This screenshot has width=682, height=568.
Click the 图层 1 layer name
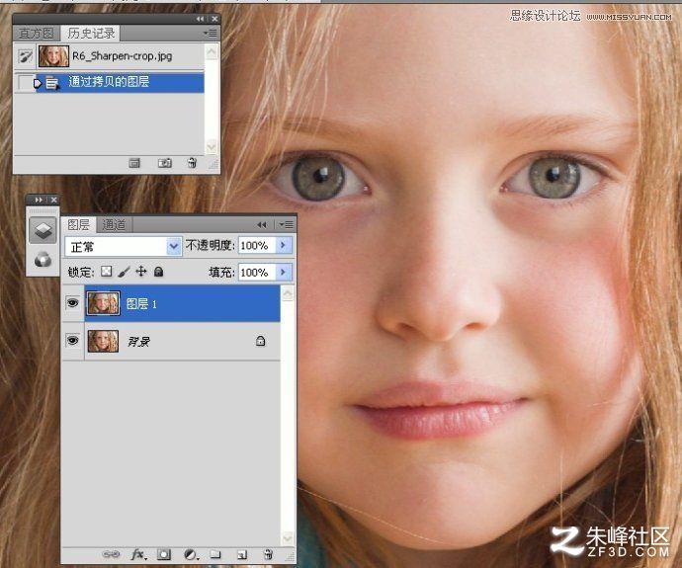[141, 304]
